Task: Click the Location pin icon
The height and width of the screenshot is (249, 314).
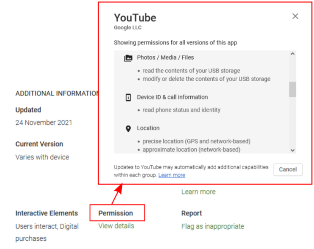Action: [128, 128]
